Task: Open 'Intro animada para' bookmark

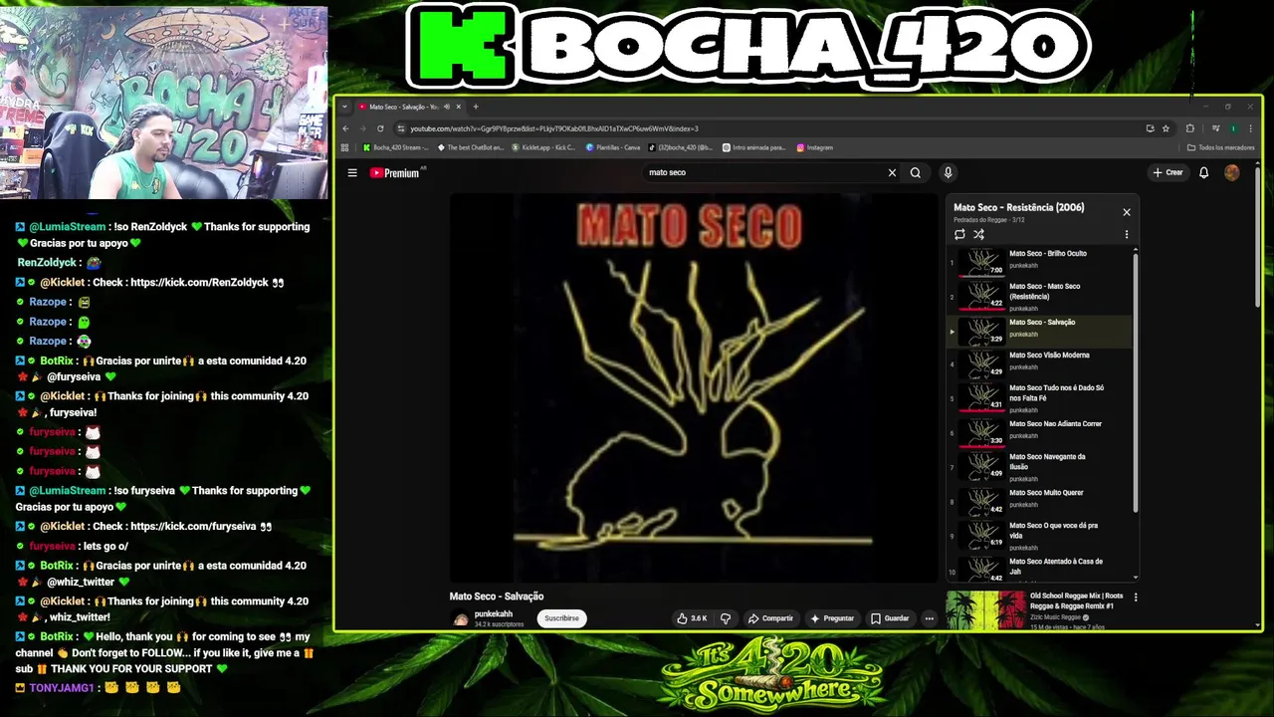Action: 753,147
